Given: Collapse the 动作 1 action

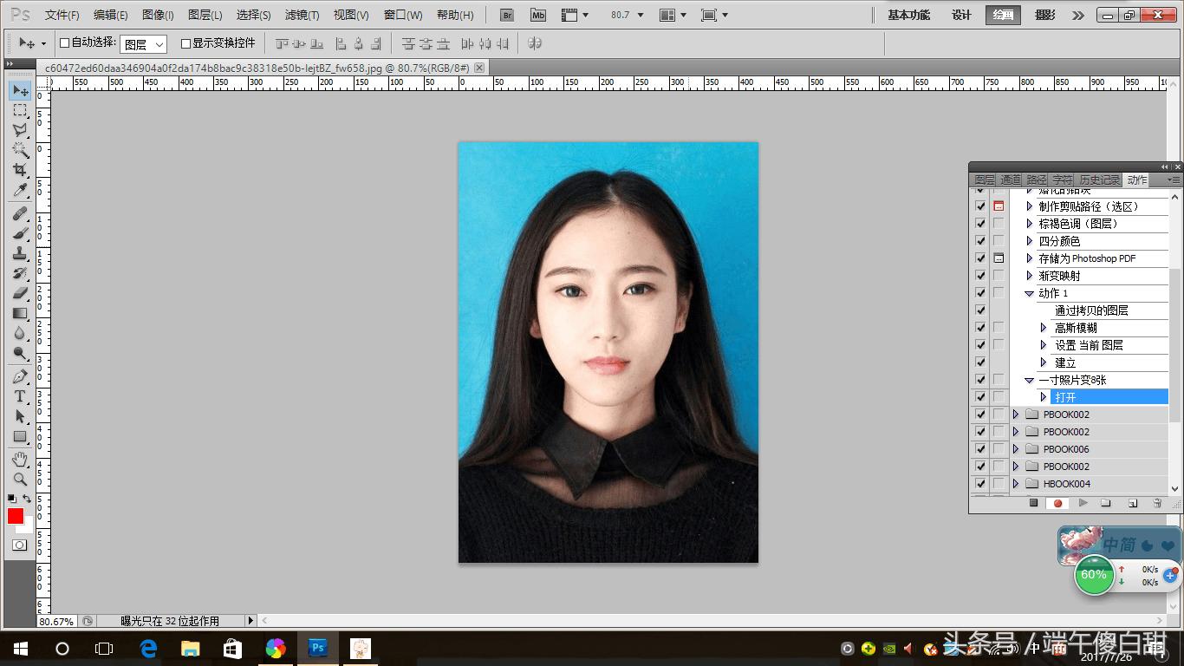Looking at the screenshot, I should point(1030,293).
